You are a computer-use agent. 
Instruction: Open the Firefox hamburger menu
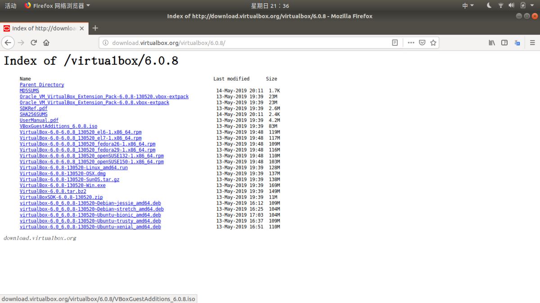tap(532, 43)
